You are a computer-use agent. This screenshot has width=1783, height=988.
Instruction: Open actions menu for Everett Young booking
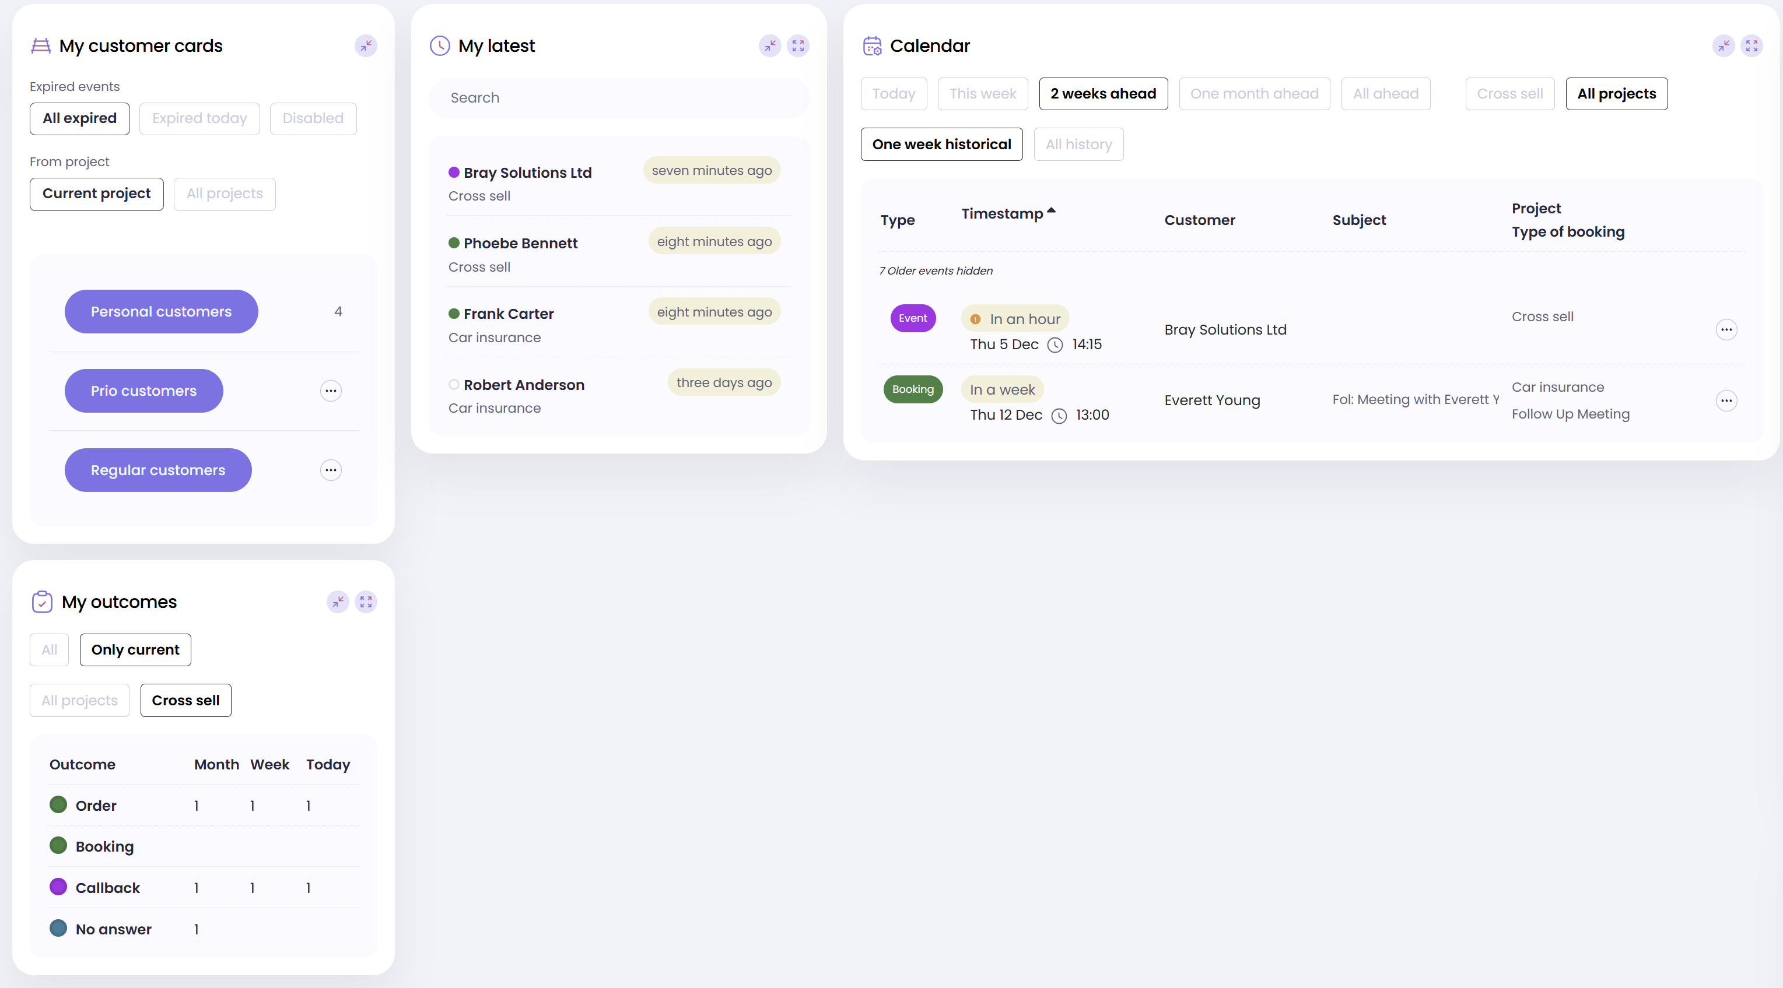(x=1726, y=400)
